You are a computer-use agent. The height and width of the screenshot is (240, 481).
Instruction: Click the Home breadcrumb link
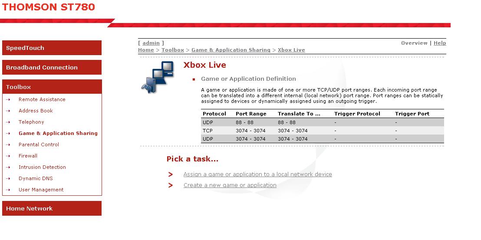(146, 50)
